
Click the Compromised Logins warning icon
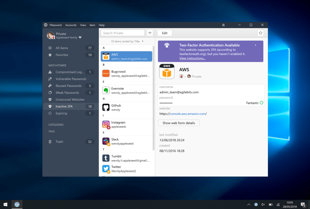[50, 72]
